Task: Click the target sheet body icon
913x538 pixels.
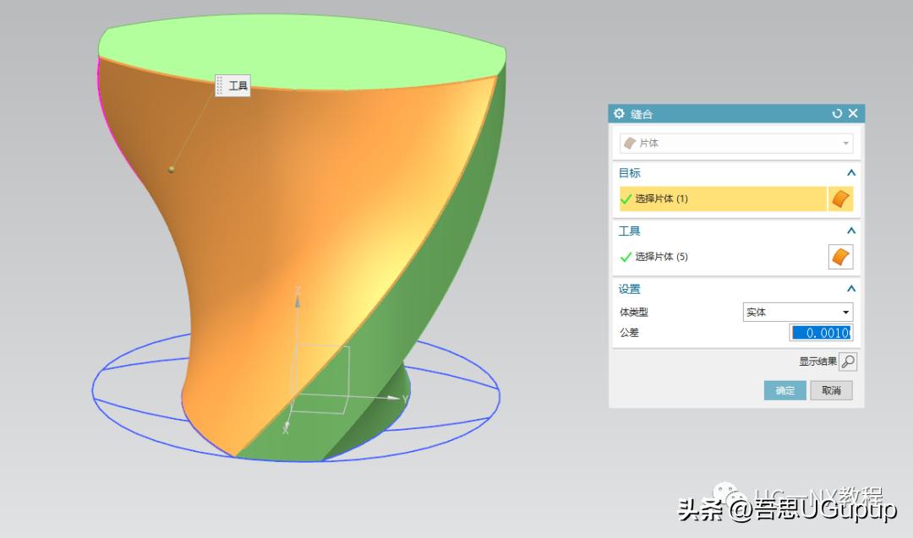Action: (841, 199)
